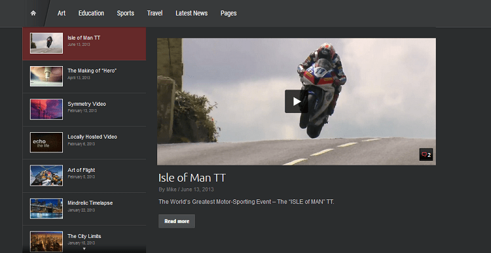Open the comments bubble showing 2
Screen dimensions: 491x253
click(426, 154)
